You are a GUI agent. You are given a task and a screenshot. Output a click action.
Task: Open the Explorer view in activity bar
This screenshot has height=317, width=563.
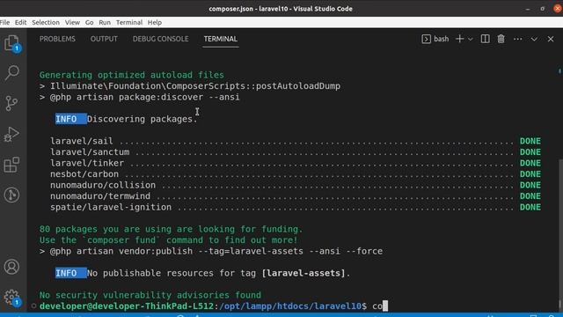11,43
